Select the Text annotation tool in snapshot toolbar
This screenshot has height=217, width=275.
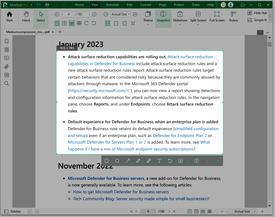tap(159, 160)
